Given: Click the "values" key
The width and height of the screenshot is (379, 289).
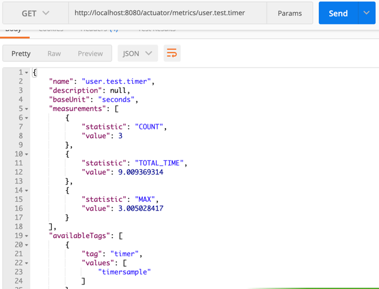Looking at the screenshot, I should click(x=98, y=262).
